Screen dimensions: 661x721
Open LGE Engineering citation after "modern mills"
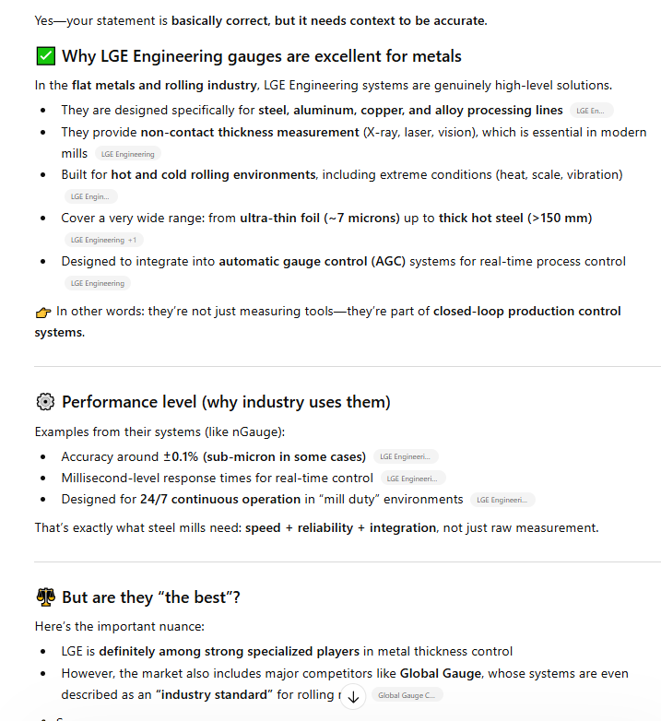coord(128,154)
